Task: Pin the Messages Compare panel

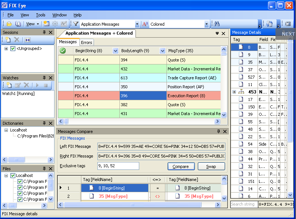Action: pyautogui.click(x=218, y=131)
